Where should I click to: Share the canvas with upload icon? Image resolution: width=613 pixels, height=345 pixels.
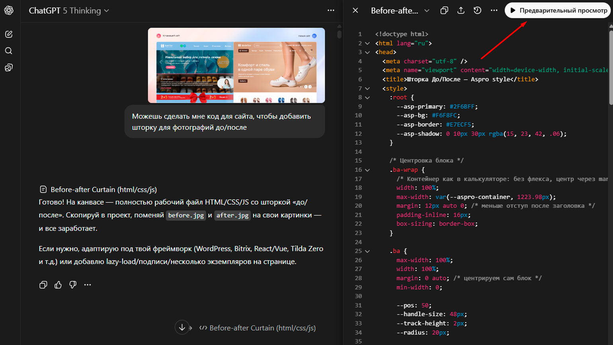pos(461,11)
